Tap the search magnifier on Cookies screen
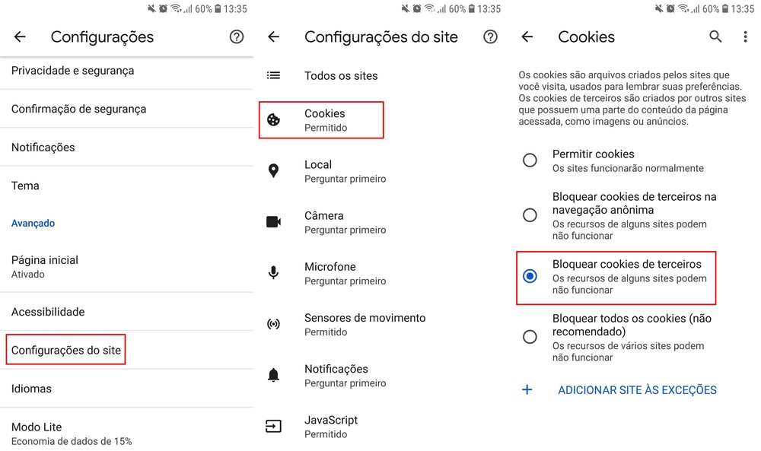This screenshot has width=761, height=451. click(715, 37)
